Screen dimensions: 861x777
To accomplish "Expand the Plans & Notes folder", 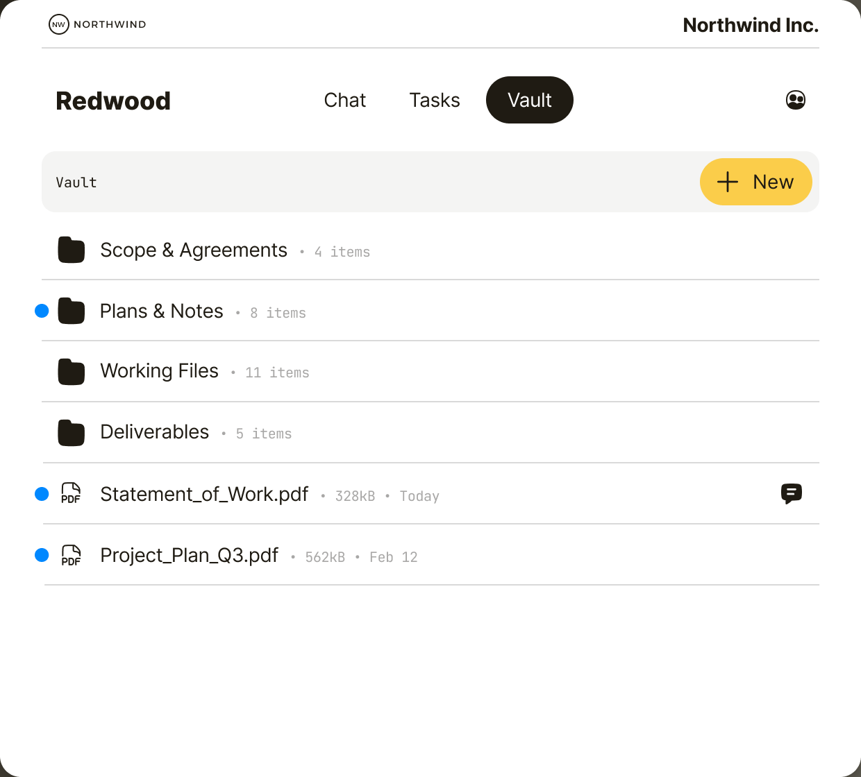I will point(161,311).
